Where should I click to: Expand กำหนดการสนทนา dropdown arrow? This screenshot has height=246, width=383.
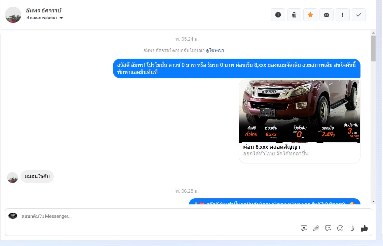coord(61,17)
